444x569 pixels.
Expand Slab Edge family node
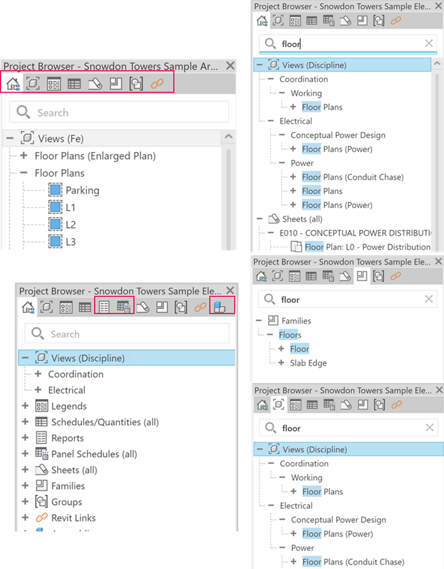[x=281, y=363]
